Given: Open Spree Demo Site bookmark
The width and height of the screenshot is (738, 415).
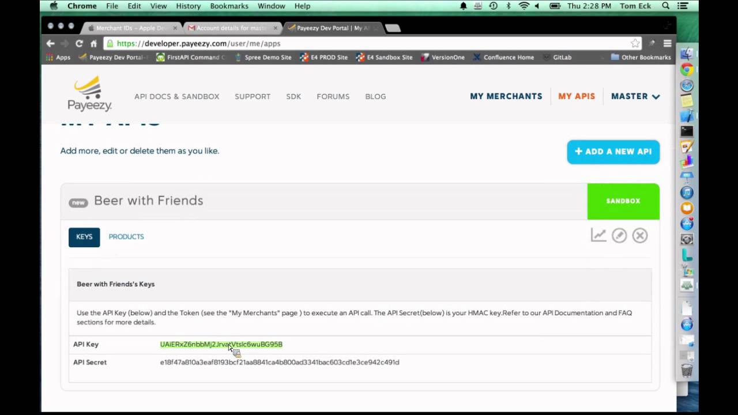Looking at the screenshot, I should [x=262, y=58].
